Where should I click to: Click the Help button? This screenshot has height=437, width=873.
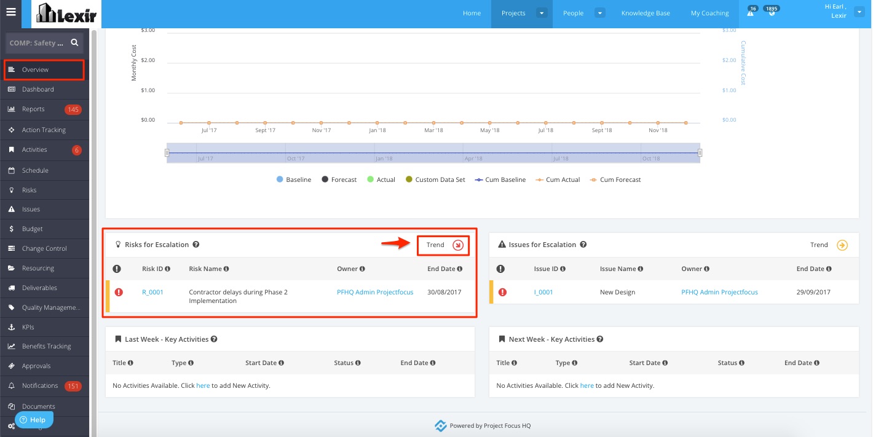pos(34,420)
